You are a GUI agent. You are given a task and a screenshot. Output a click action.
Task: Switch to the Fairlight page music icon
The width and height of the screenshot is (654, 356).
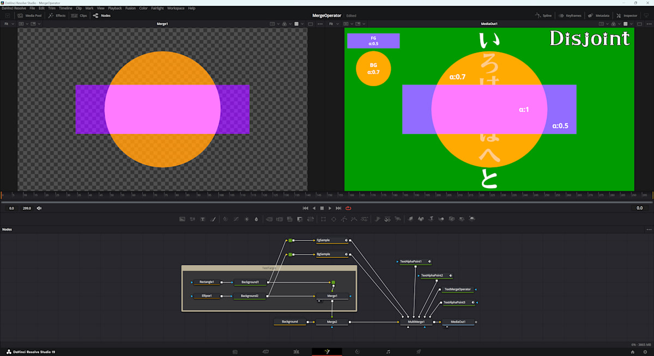[x=388, y=352]
